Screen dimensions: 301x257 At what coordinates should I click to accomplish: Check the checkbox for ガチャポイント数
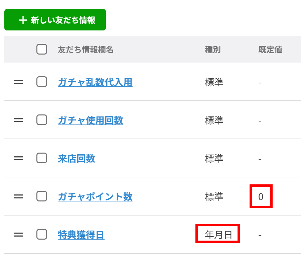point(41,197)
